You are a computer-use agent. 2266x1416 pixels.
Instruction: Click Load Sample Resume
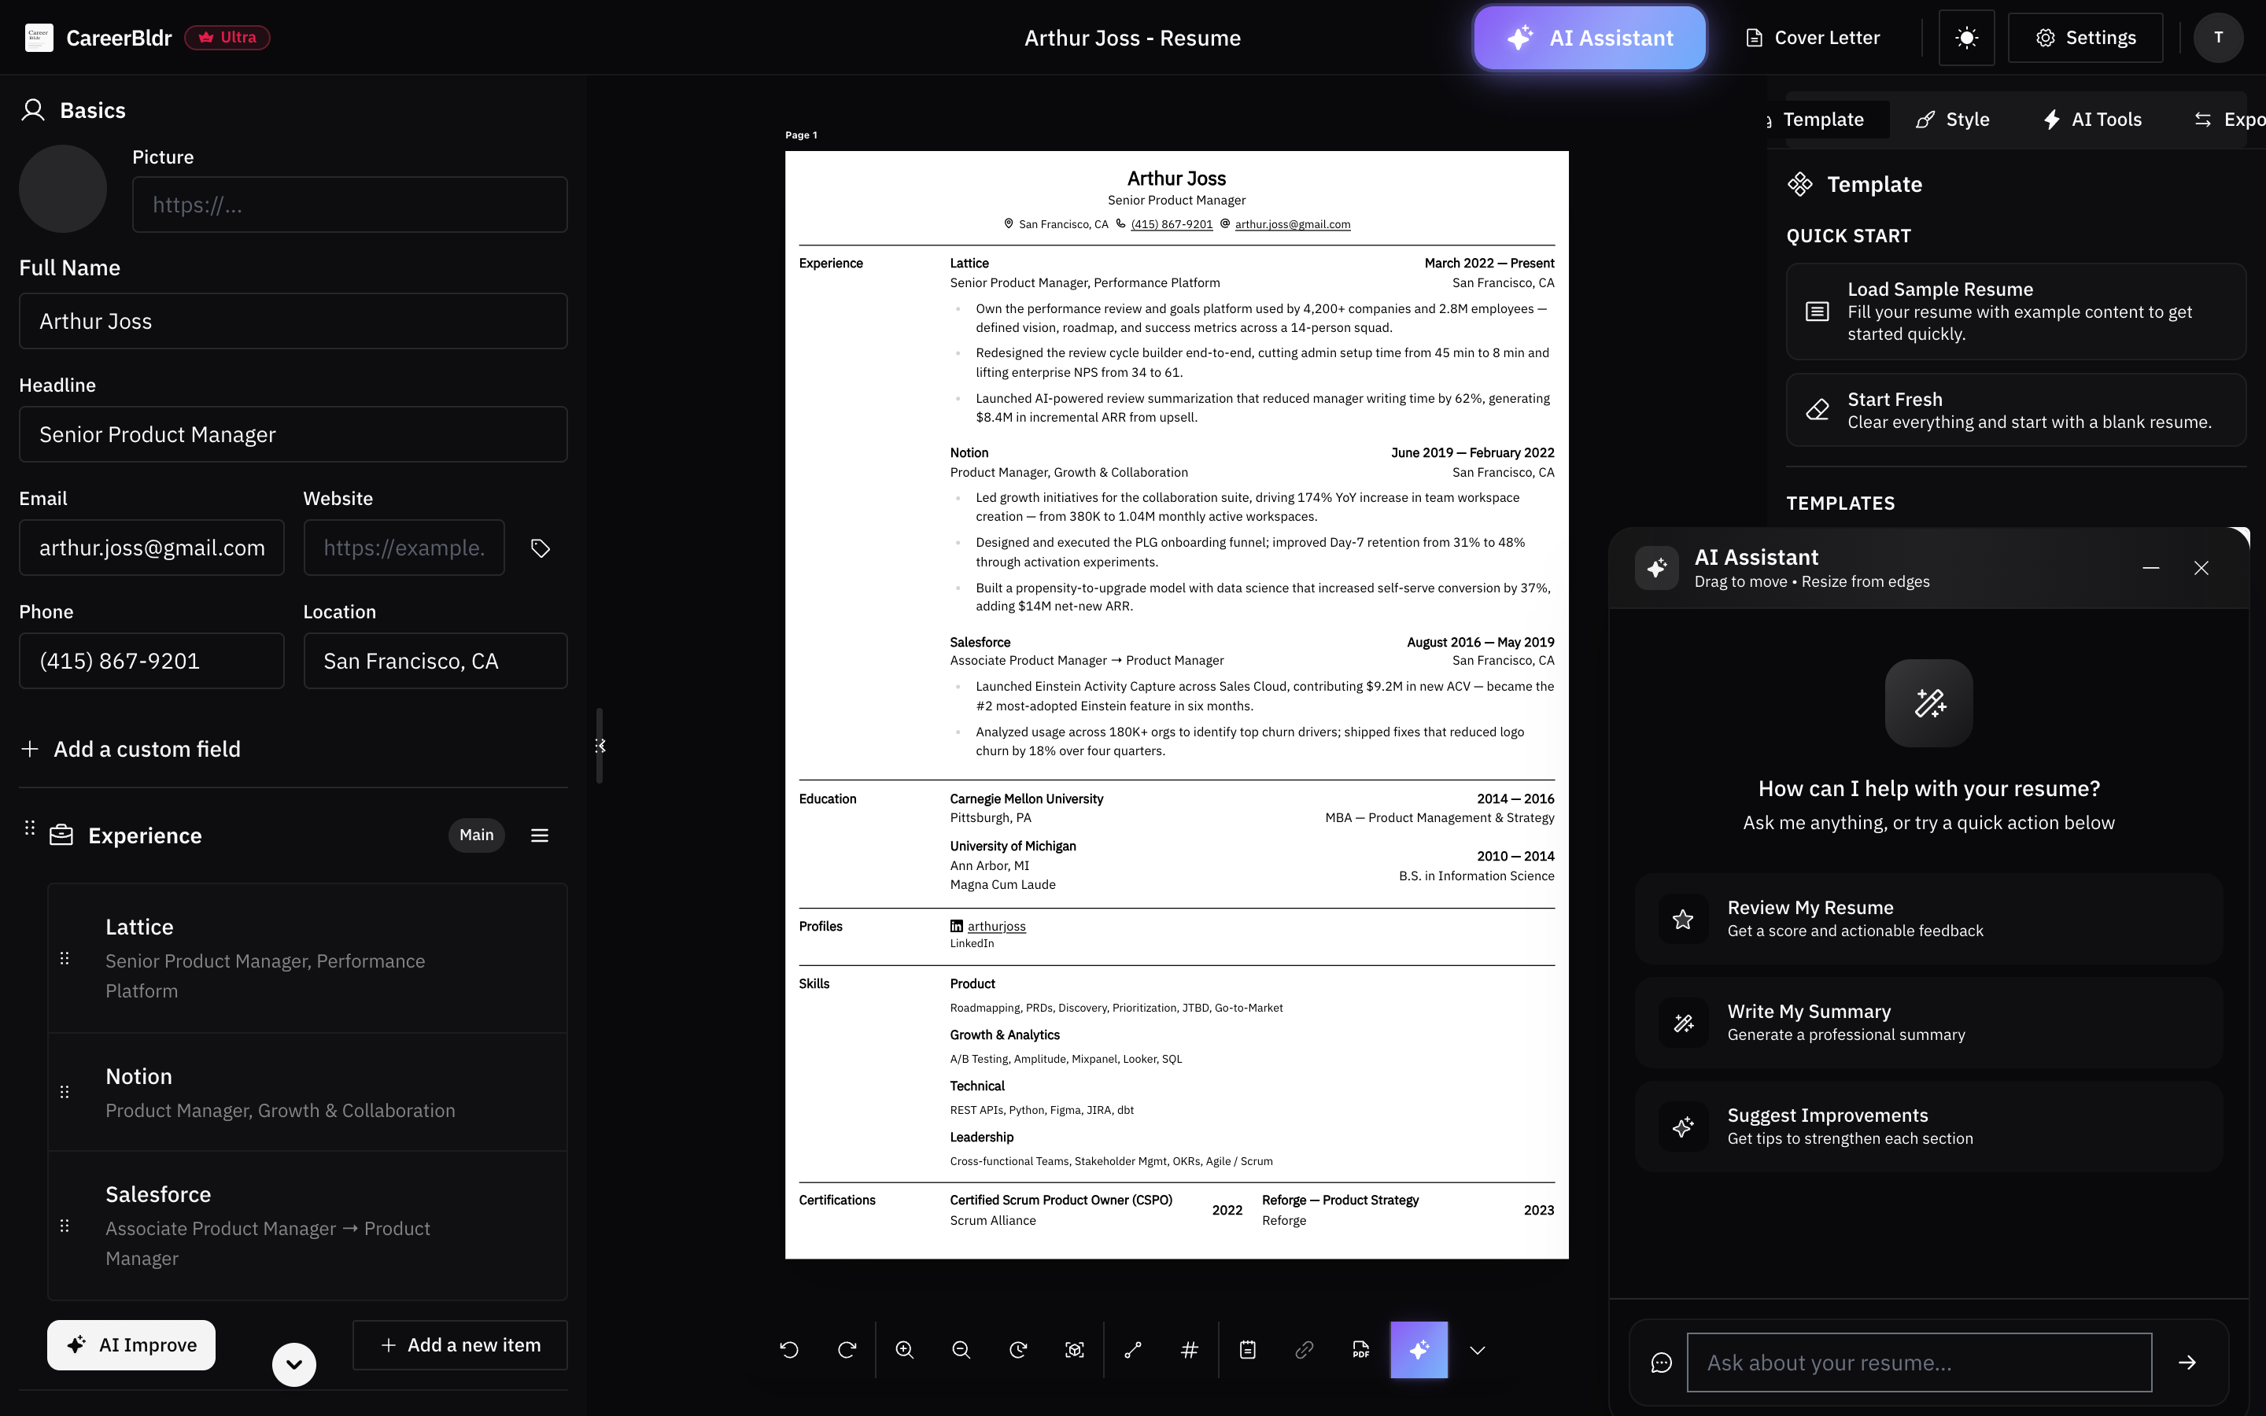point(2014,311)
